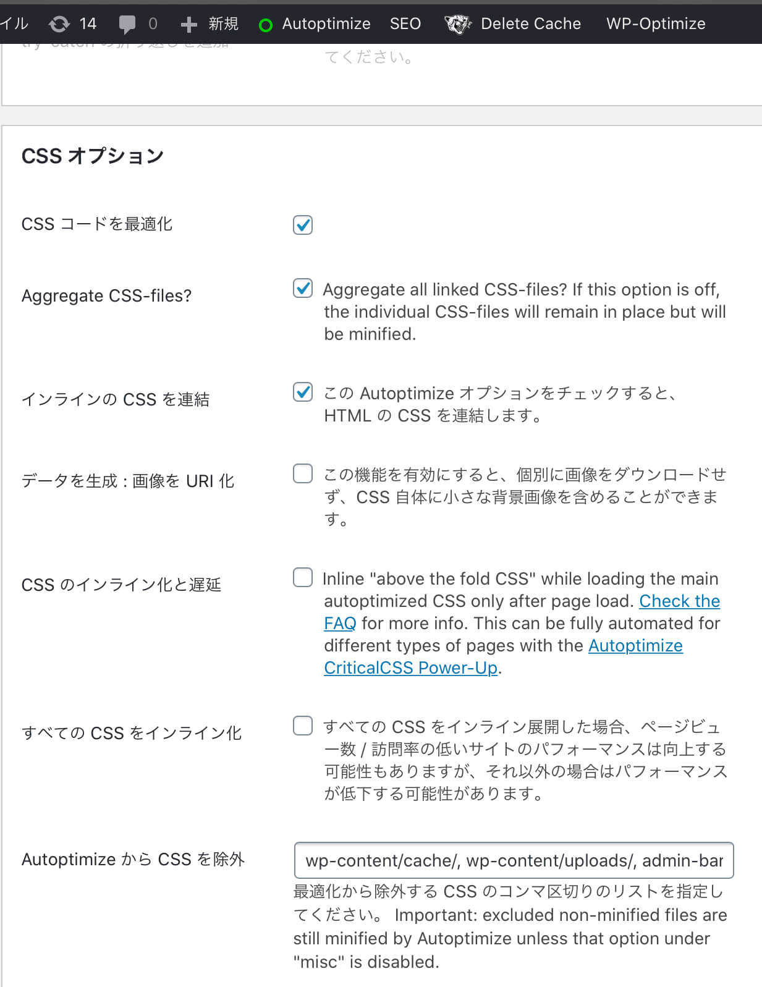Open the WP-Optimize menu

pos(656,23)
